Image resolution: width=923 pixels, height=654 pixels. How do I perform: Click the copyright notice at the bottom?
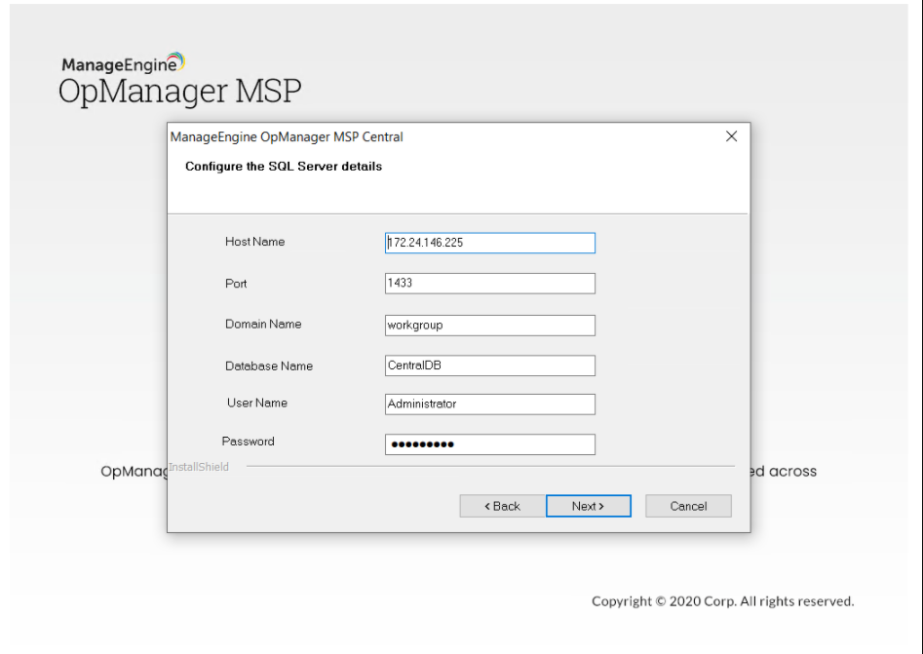coord(721,600)
